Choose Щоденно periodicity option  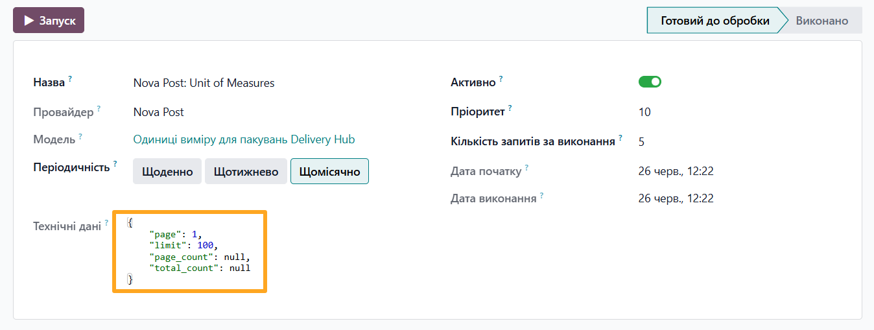167,171
